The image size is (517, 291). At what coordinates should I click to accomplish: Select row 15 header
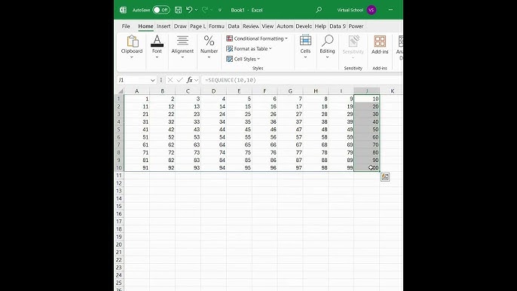[x=119, y=206]
